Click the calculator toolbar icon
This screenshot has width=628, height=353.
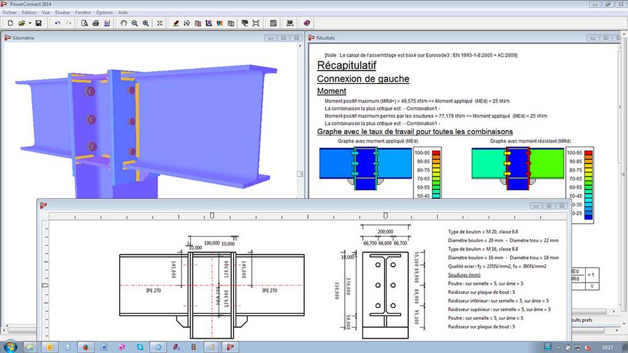[x=273, y=23]
